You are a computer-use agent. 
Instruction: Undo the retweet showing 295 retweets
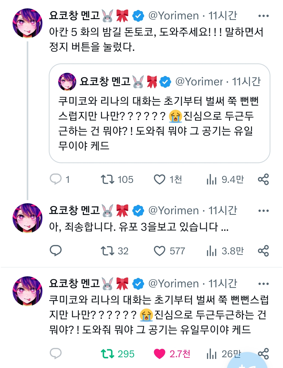click(x=107, y=354)
